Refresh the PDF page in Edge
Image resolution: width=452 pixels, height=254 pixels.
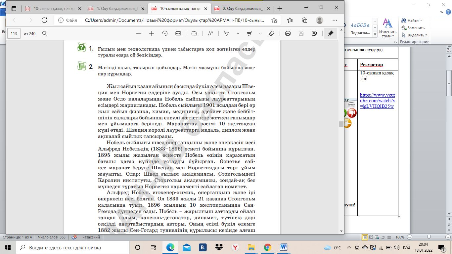44,20
